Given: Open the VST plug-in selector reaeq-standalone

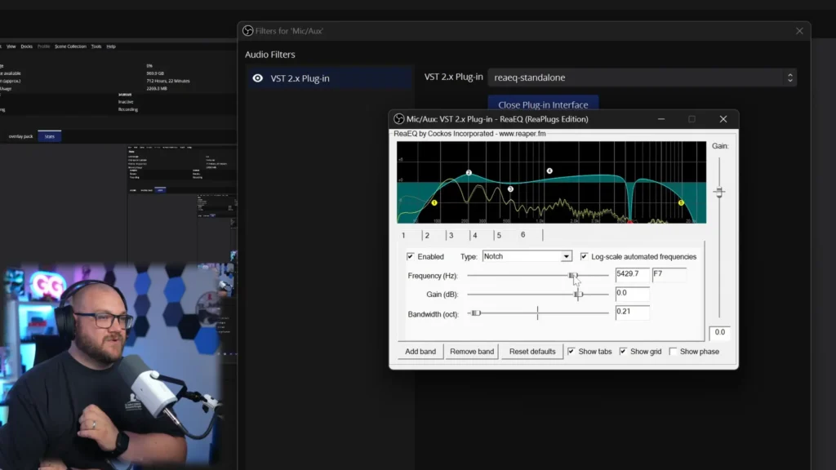Looking at the screenshot, I should pyautogui.click(x=643, y=78).
